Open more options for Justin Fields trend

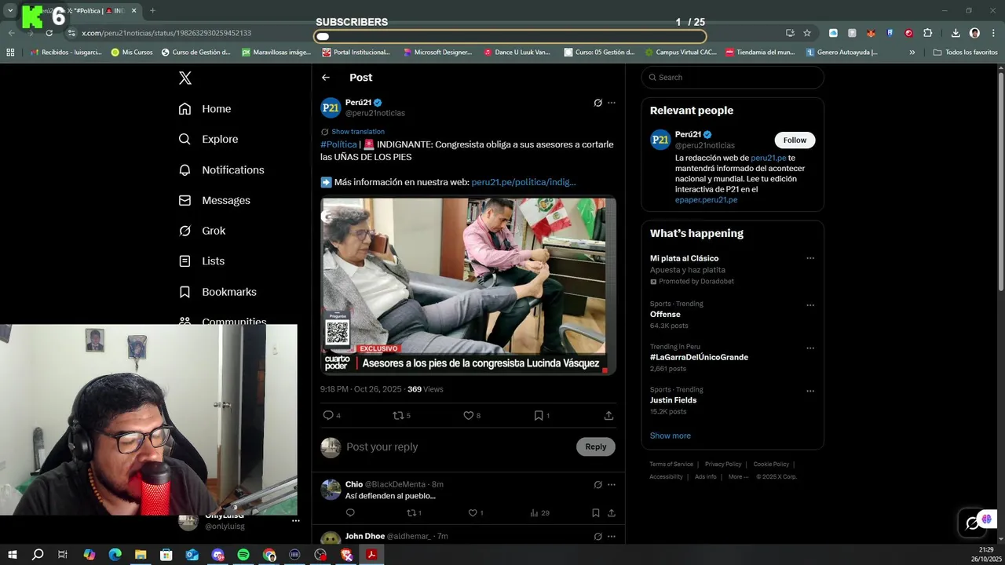click(x=810, y=391)
